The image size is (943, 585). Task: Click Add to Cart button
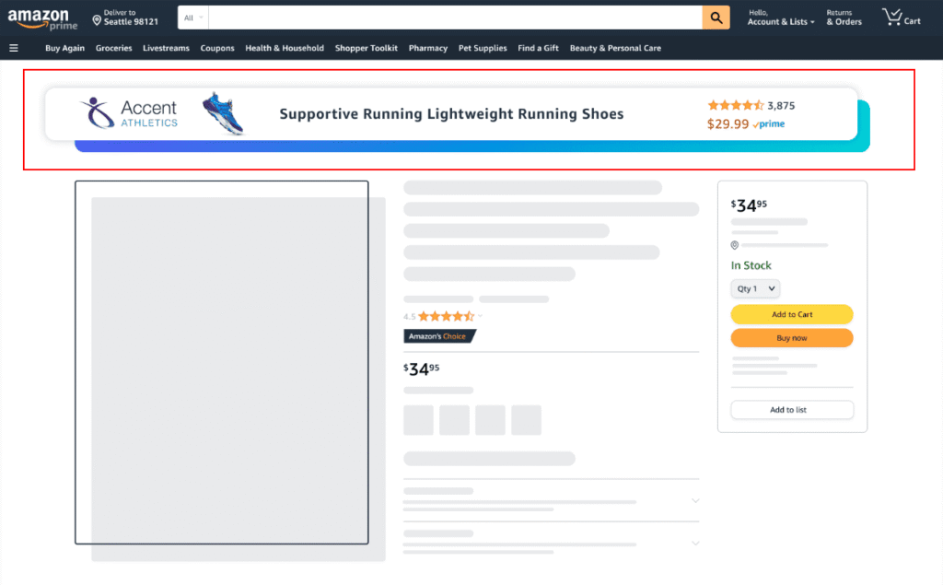point(792,314)
